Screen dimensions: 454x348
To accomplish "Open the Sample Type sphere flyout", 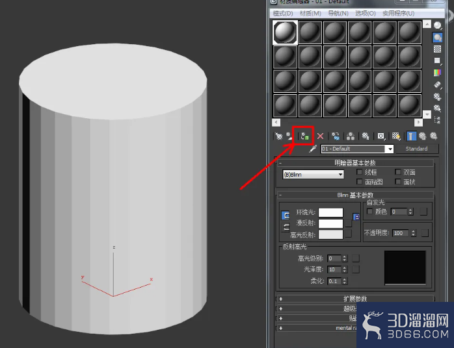I will click(438, 25).
